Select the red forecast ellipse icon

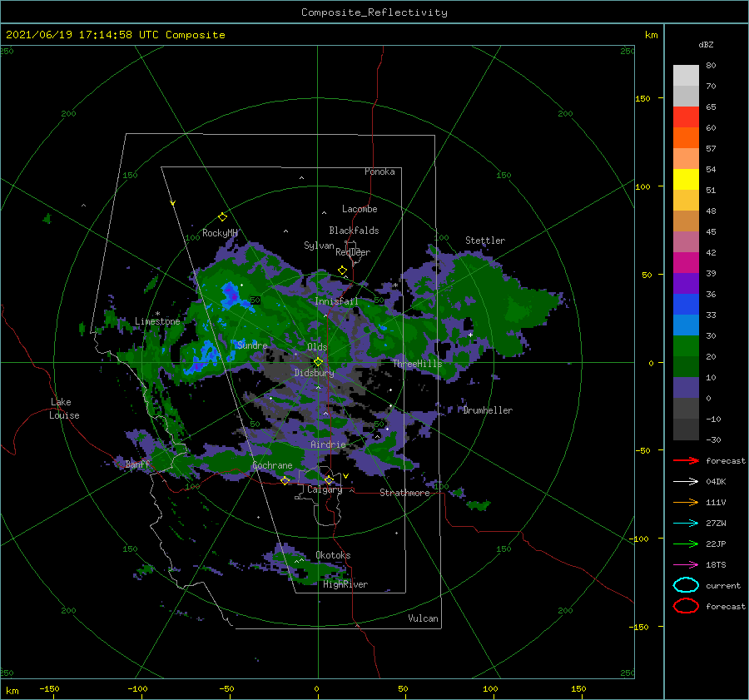click(686, 606)
